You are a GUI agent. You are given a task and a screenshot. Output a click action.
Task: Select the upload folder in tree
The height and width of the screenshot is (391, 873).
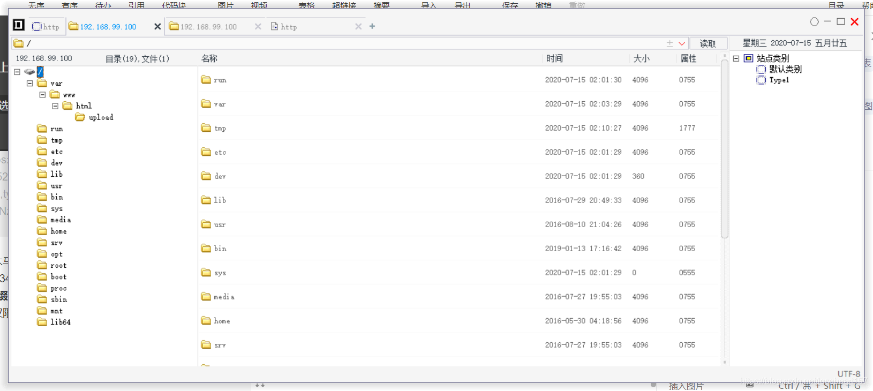101,117
